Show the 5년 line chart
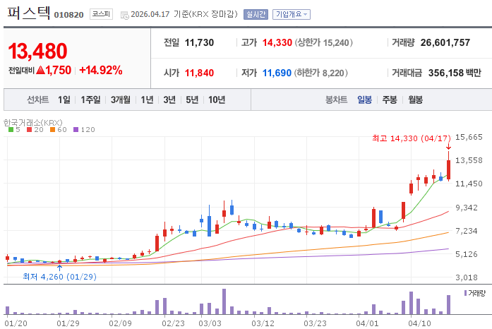492x329 pixels. click(192, 100)
